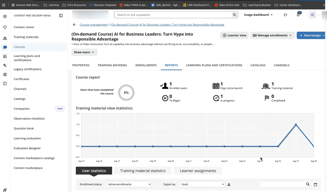Open Content center in sidebar
Image resolution: width=327 pixels, height=192 pixels.
24,27
